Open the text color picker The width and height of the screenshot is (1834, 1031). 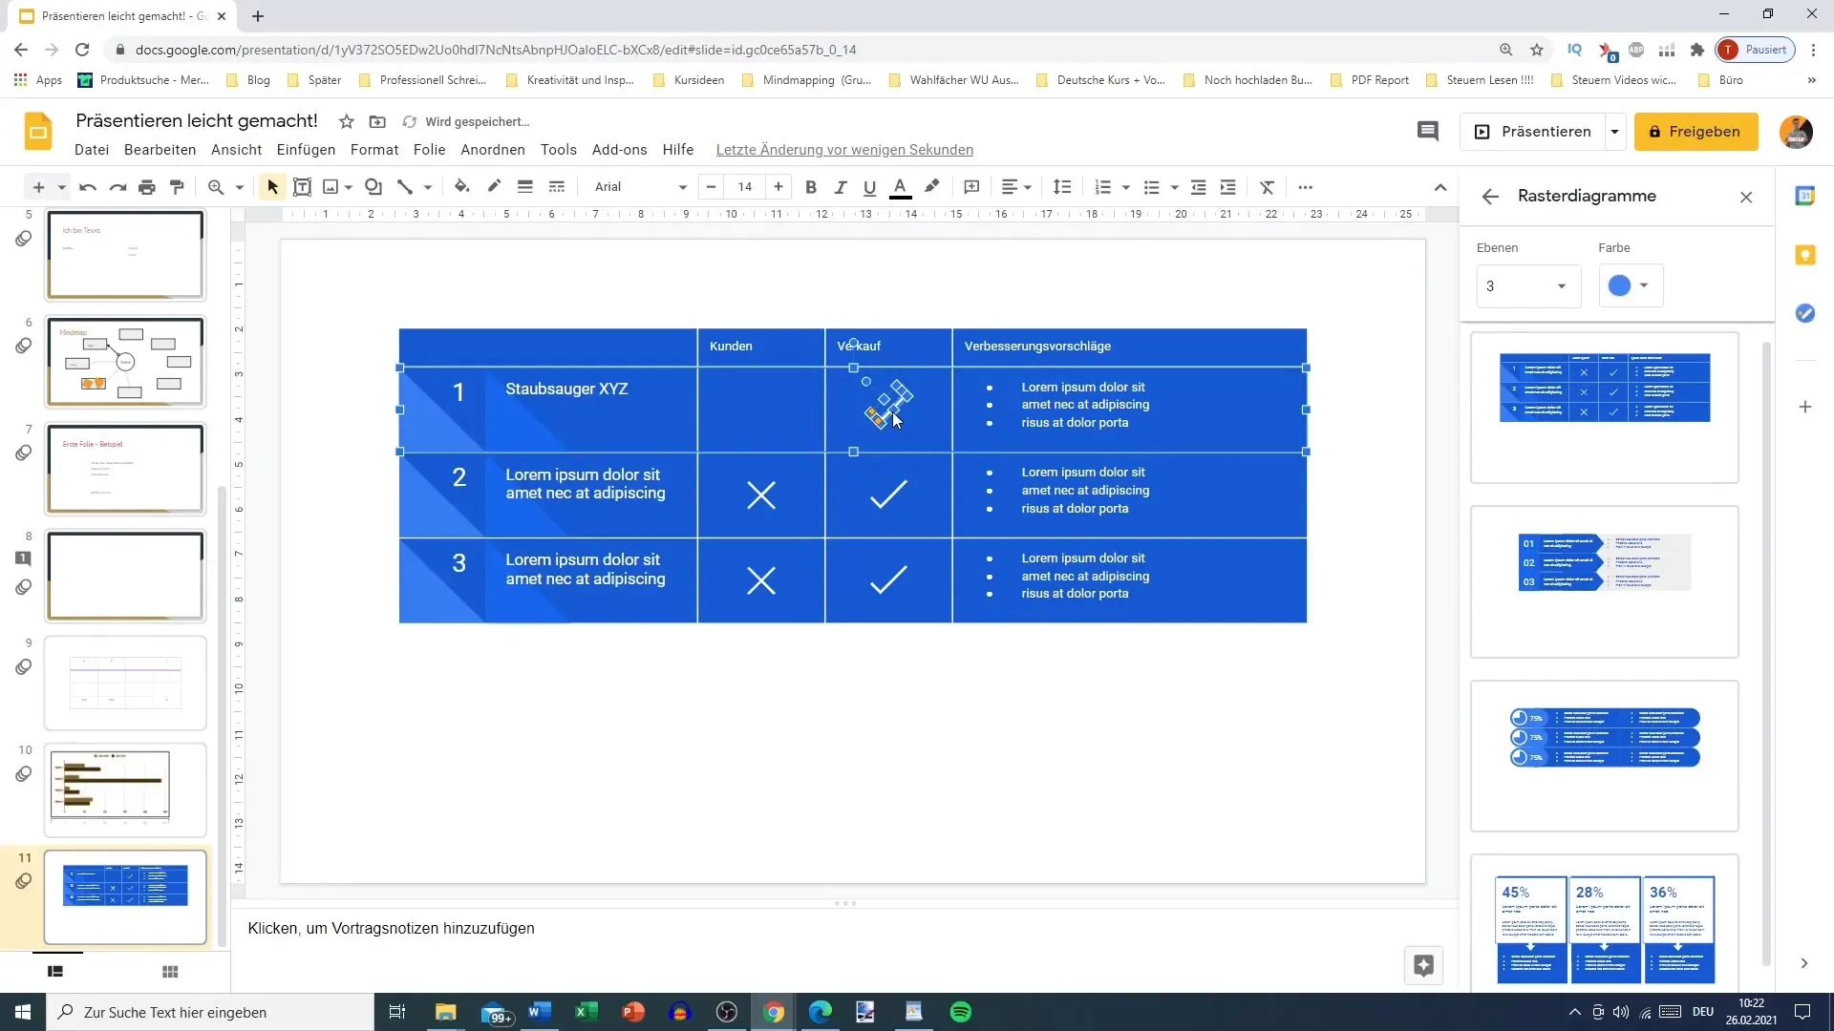pos(900,187)
